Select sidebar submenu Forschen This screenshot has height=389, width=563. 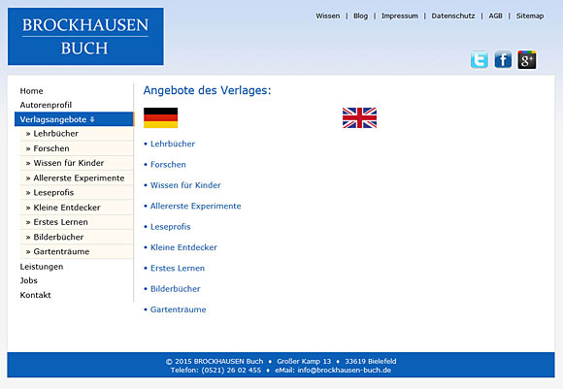tap(77, 148)
